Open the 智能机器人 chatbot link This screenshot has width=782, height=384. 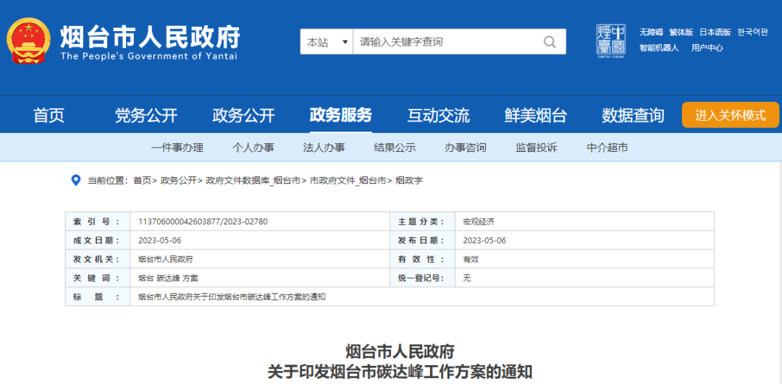659,48
